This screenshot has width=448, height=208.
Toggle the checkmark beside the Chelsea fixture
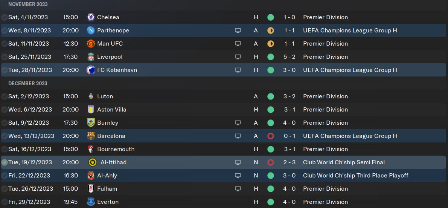point(4,17)
